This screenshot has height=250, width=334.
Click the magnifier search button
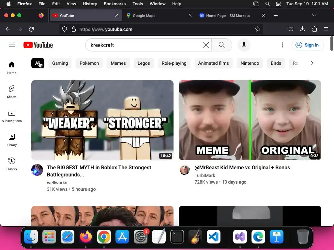point(221,45)
